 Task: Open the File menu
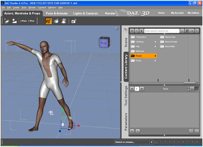click(3, 8)
